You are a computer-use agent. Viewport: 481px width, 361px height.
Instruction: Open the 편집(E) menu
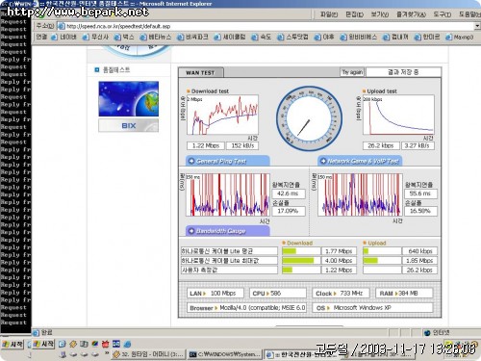[354, 14]
